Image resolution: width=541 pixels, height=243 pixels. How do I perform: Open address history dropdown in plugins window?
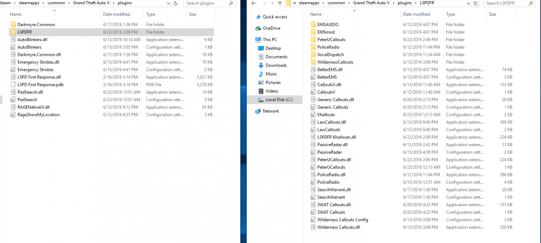pos(168,3)
